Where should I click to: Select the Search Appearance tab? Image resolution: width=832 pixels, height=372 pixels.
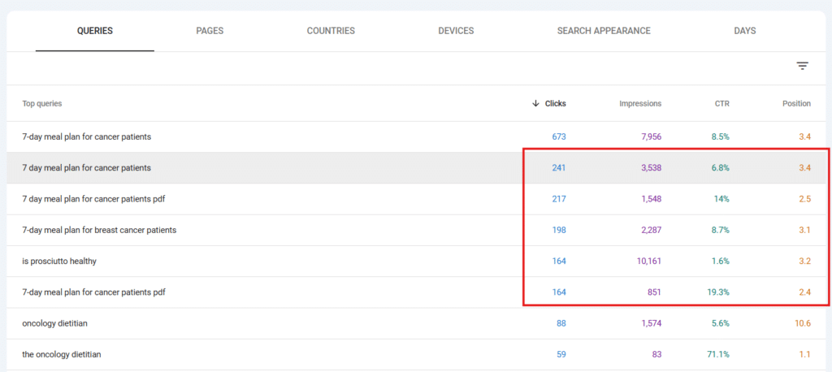[x=604, y=31]
